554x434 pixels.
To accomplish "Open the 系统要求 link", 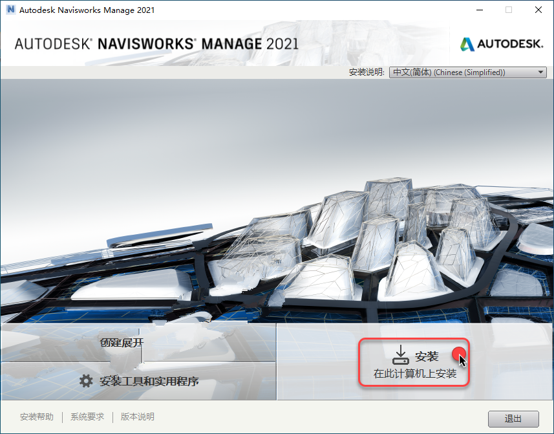I will tap(87, 417).
